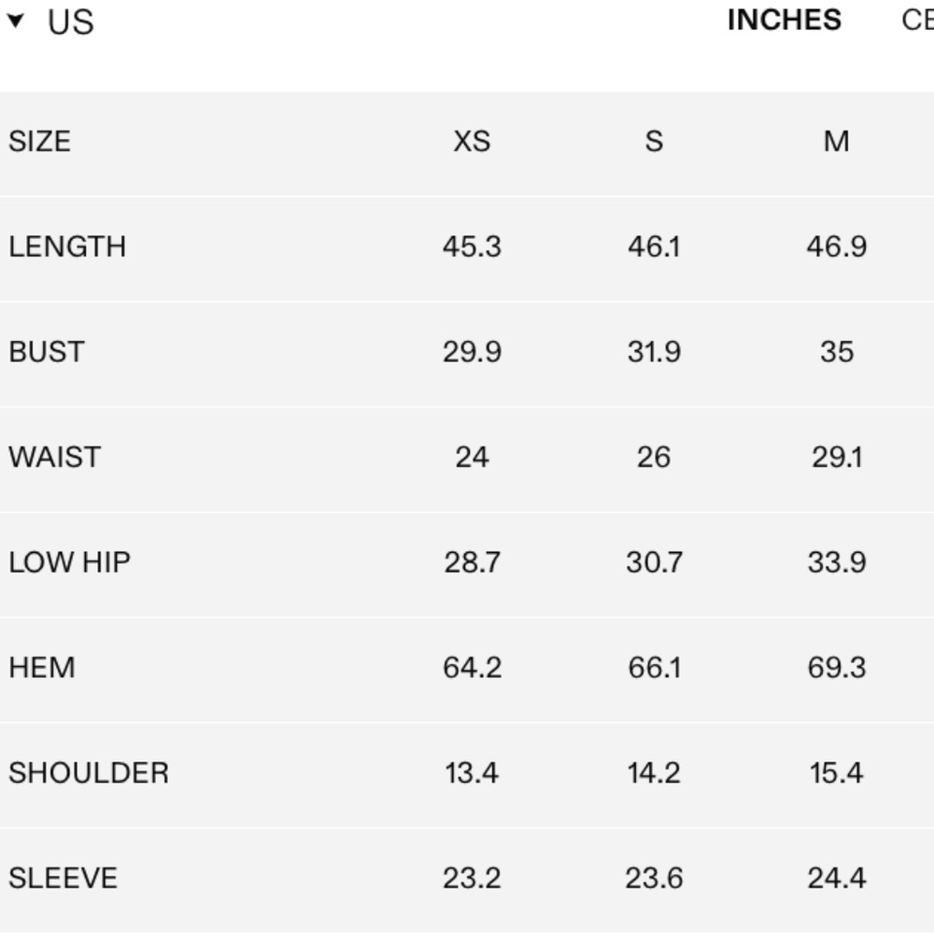The image size is (934, 934).
Task: Click the M bust value 35
Action: [x=837, y=352]
